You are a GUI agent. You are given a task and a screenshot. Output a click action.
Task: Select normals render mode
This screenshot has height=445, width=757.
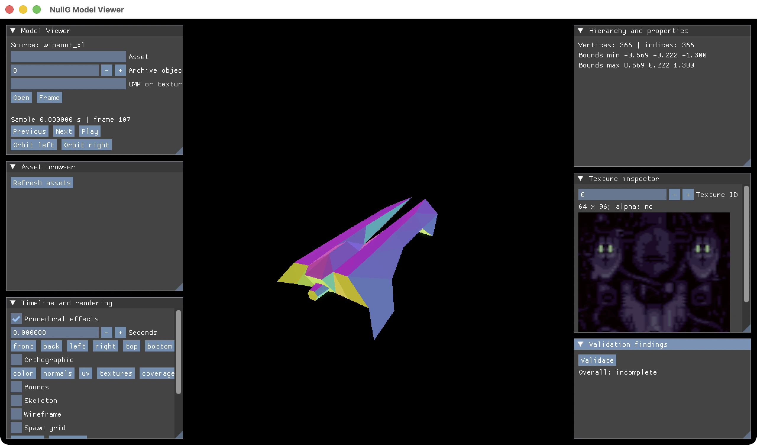[58, 373]
